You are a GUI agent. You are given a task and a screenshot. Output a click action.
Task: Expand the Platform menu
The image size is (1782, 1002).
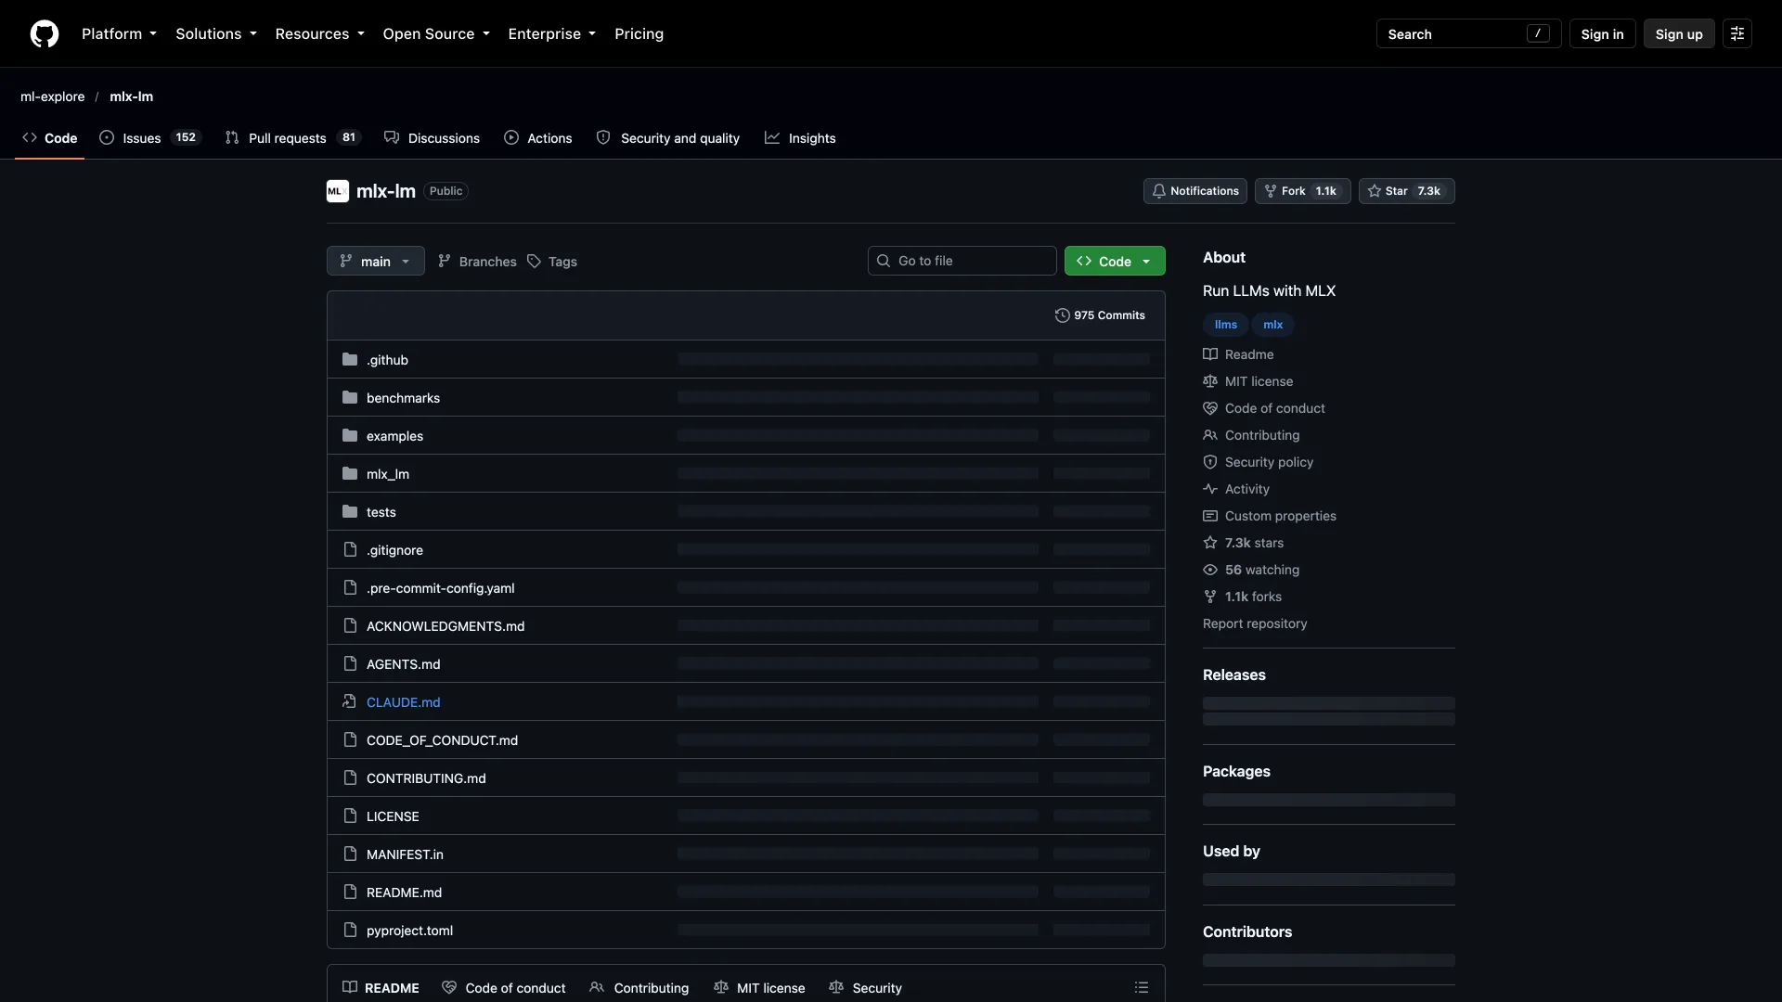coord(119,34)
